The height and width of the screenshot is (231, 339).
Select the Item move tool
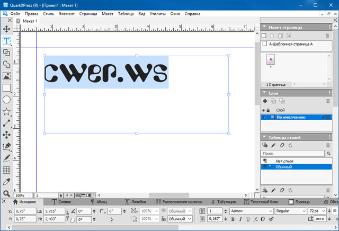pyautogui.click(x=7, y=29)
